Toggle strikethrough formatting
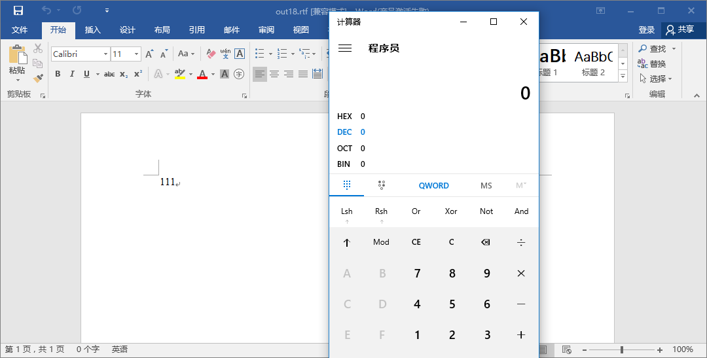The height and width of the screenshot is (358, 707). [109, 74]
